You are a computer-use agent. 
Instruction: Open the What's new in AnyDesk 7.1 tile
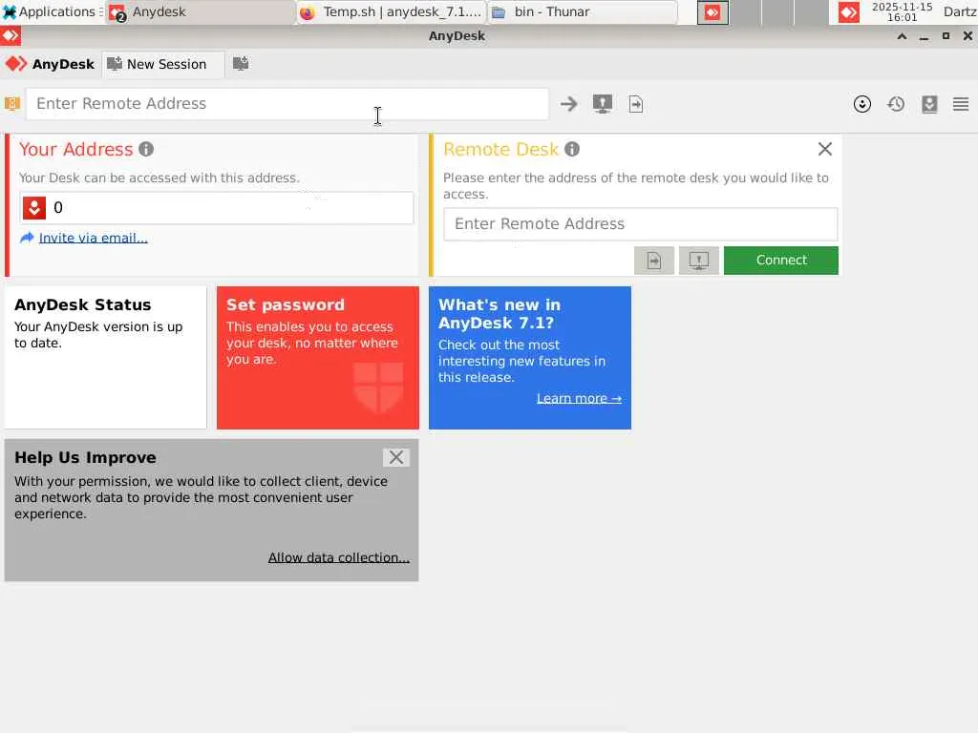point(530,358)
